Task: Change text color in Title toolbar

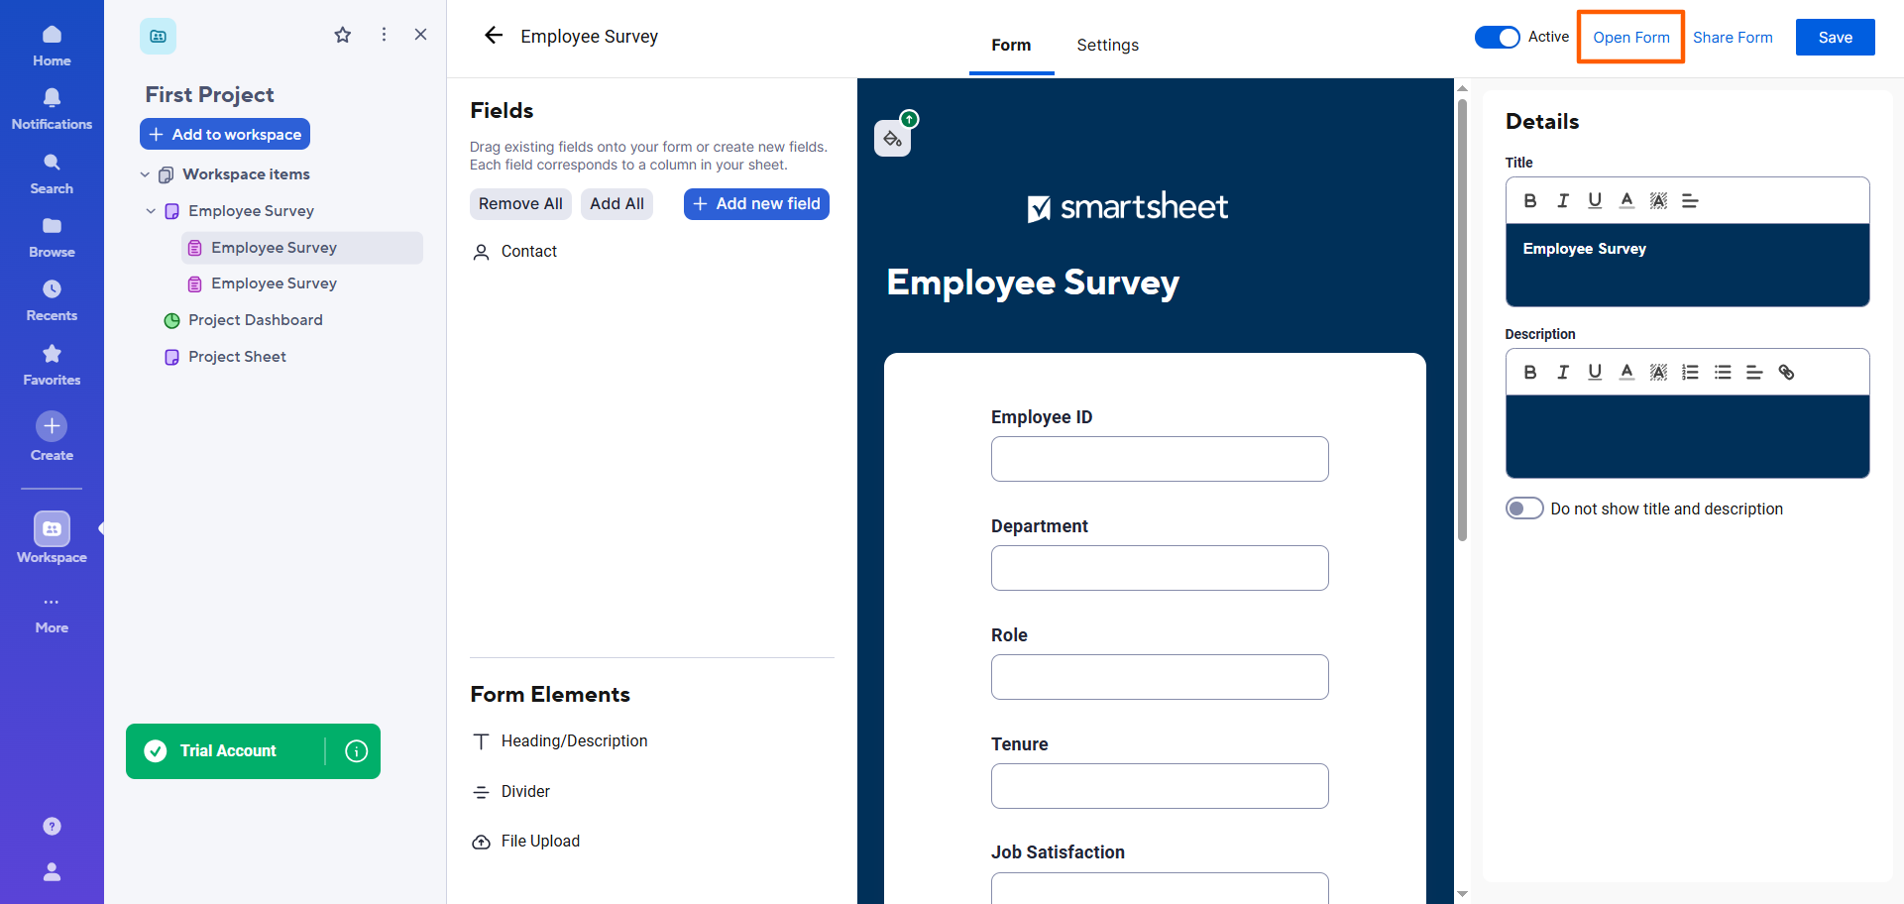Action: pos(1626,200)
